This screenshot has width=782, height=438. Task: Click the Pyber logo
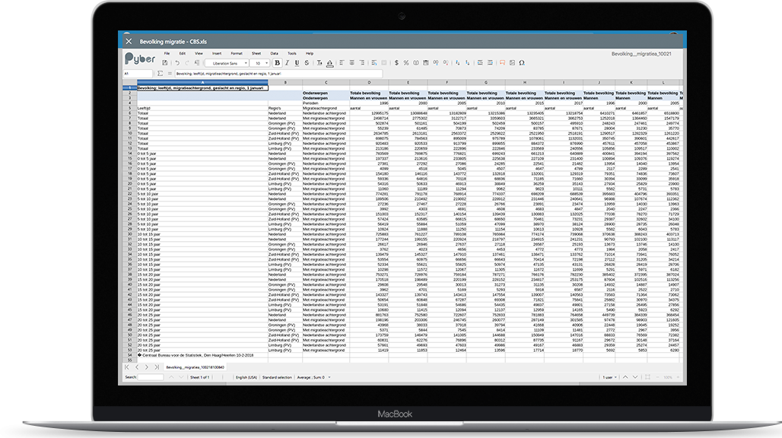[140, 59]
